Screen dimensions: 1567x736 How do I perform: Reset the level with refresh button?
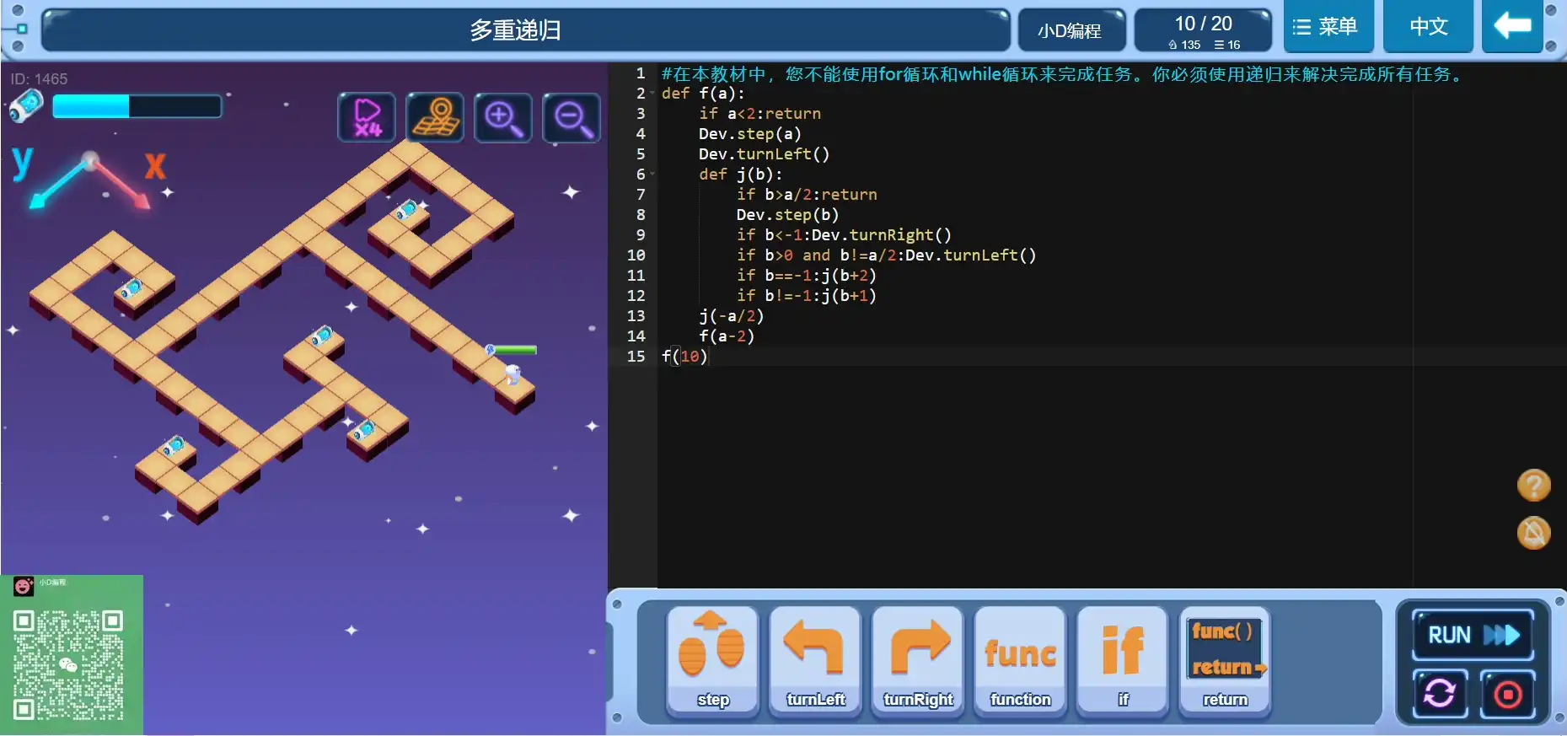pos(1440,694)
